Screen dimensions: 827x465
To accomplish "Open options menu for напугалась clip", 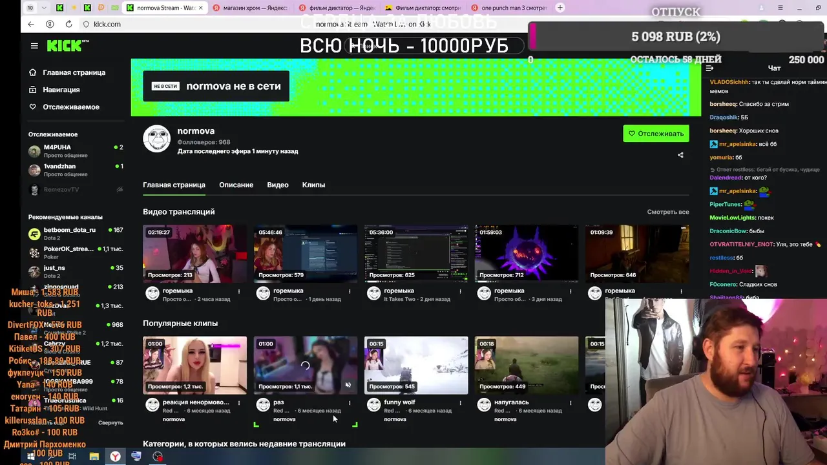I will pos(571,403).
